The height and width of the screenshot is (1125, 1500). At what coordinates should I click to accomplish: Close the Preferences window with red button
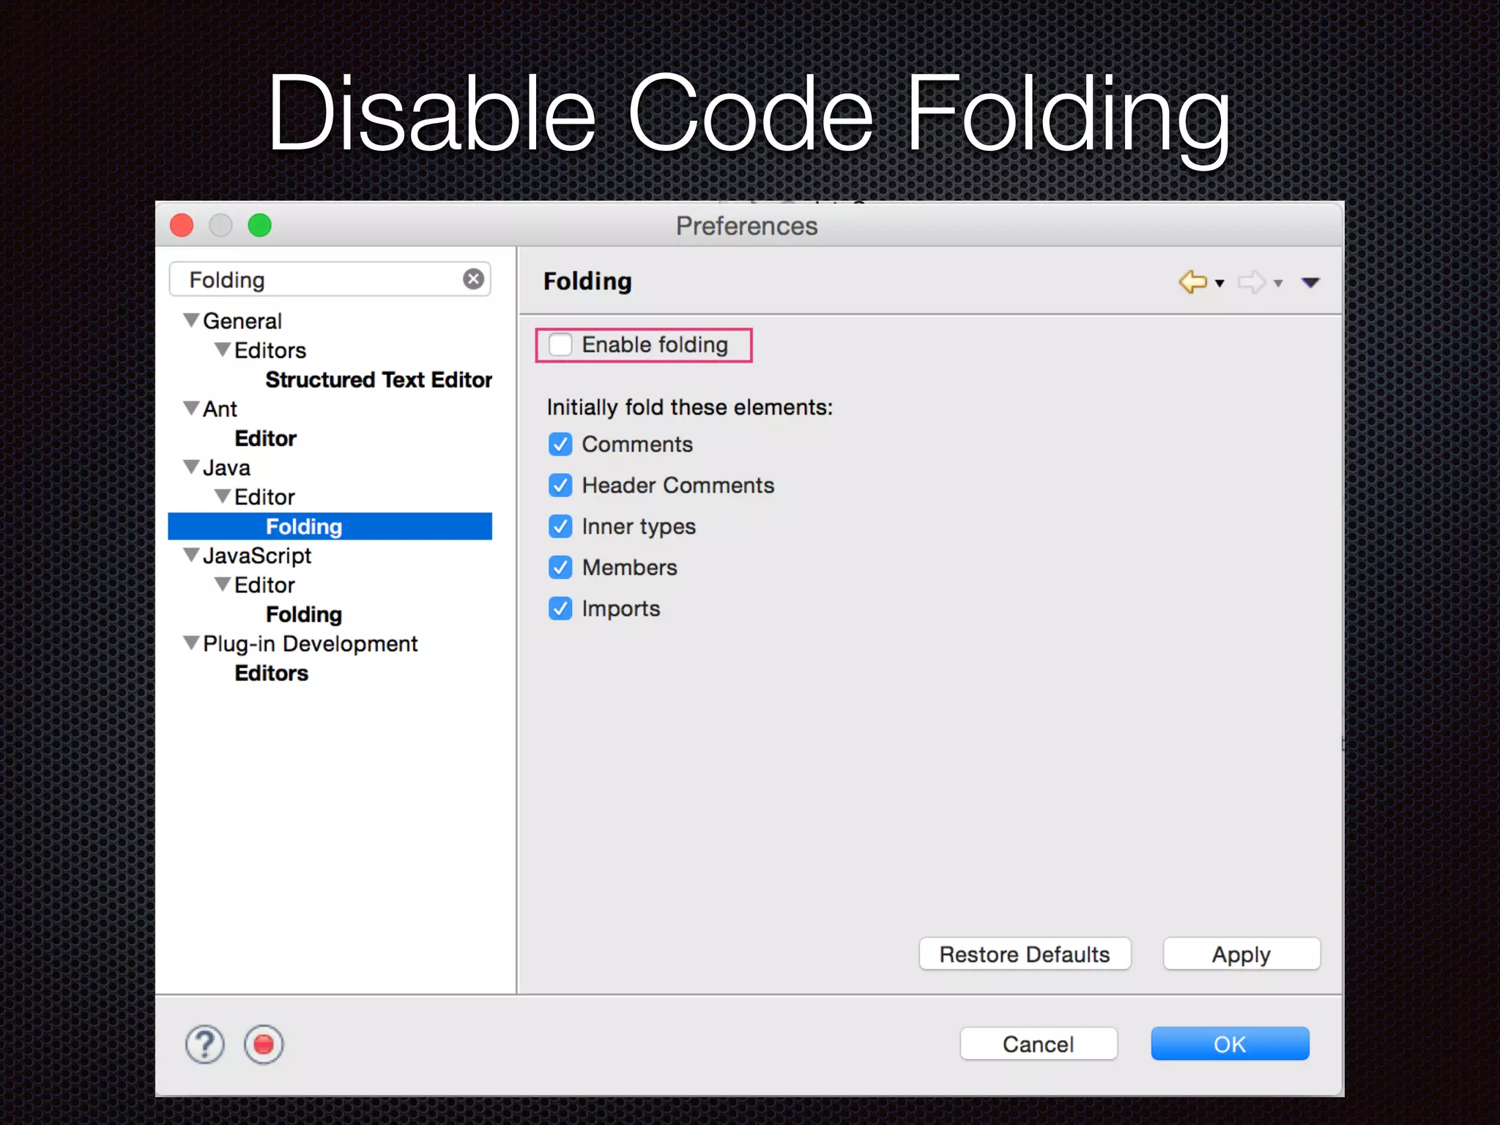click(x=182, y=226)
